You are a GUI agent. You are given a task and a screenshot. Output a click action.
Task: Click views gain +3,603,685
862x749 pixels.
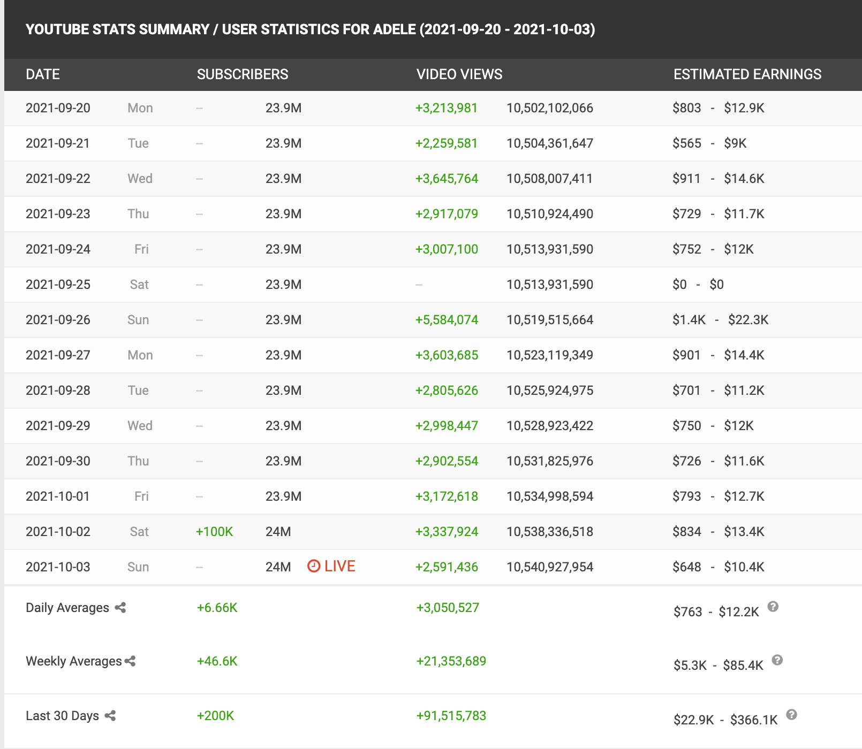pos(447,355)
